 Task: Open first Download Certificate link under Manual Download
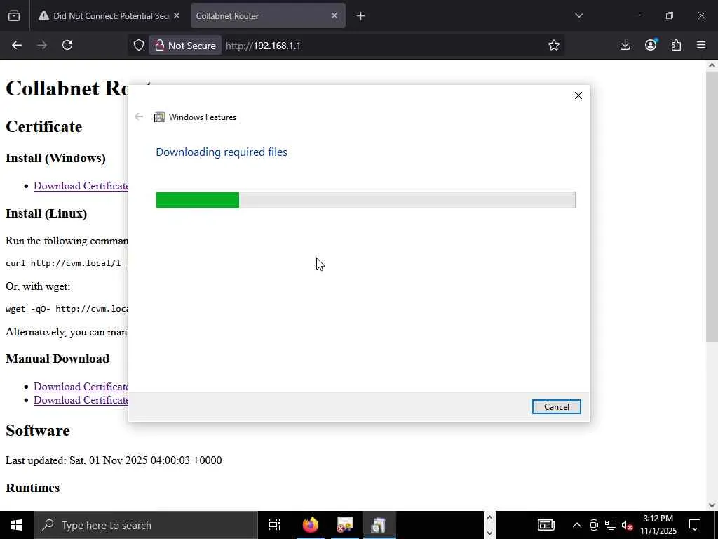pos(81,387)
